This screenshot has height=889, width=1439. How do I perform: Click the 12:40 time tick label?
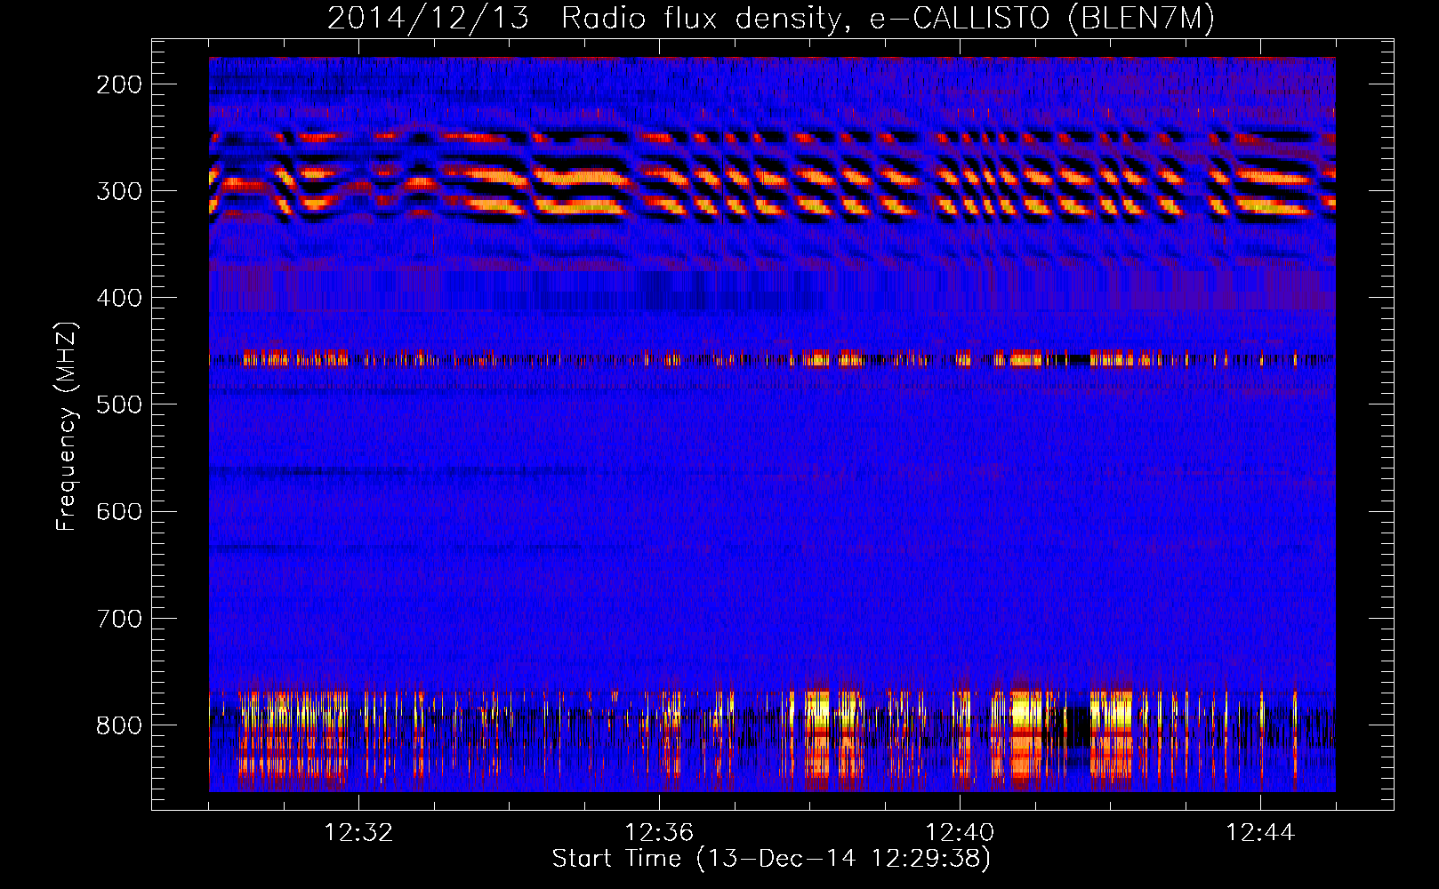tap(960, 833)
